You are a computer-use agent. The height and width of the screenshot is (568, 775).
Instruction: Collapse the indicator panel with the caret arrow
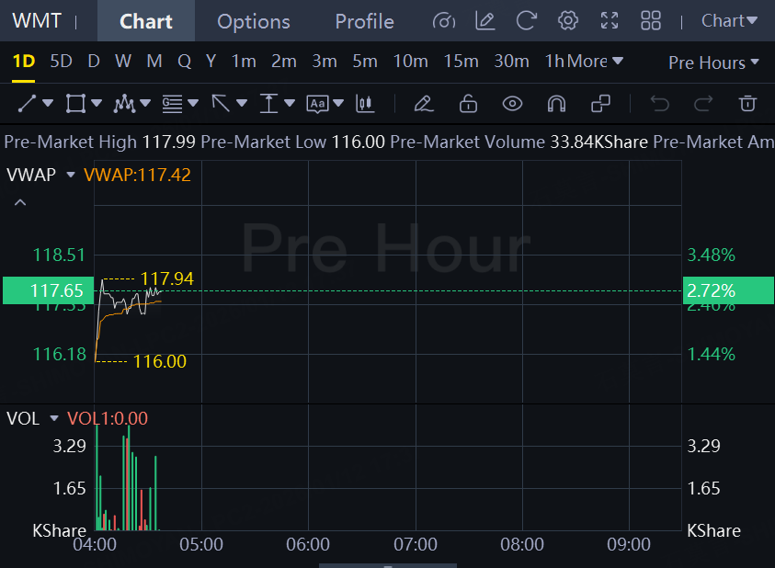(x=20, y=202)
